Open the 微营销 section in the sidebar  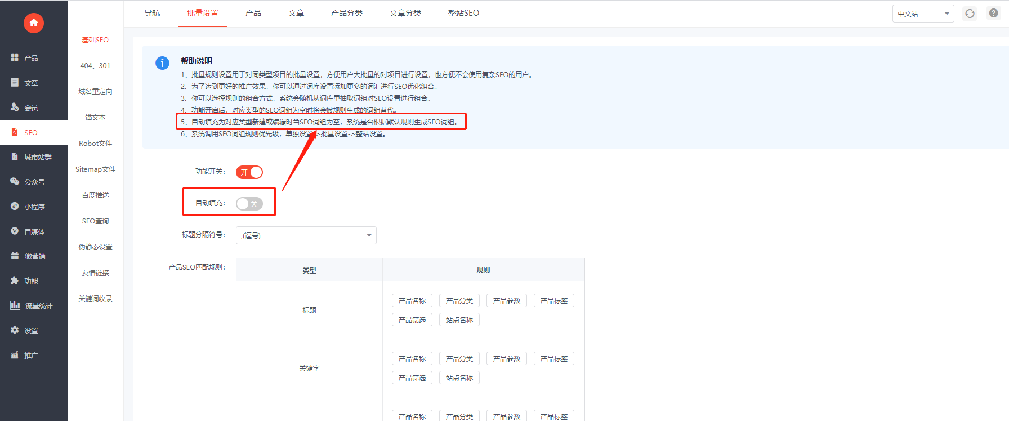(34, 256)
